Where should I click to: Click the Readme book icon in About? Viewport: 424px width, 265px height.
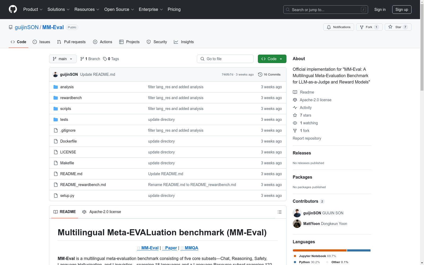tap(295, 92)
